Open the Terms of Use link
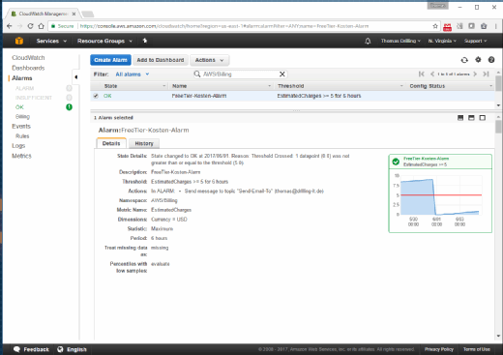 pyautogui.click(x=477, y=349)
